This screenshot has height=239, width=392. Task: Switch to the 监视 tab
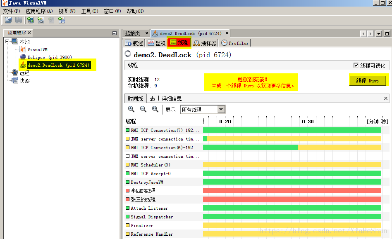156,43
